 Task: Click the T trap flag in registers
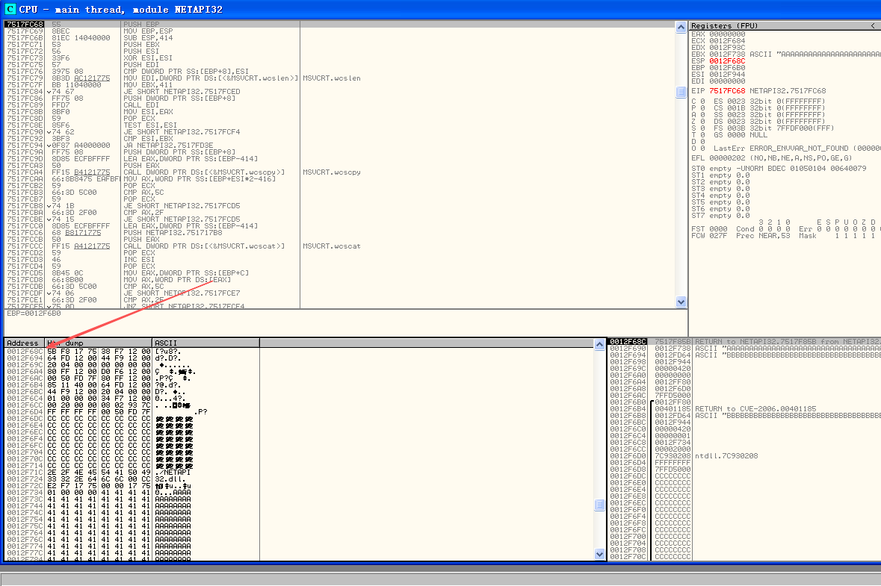[x=698, y=135]
